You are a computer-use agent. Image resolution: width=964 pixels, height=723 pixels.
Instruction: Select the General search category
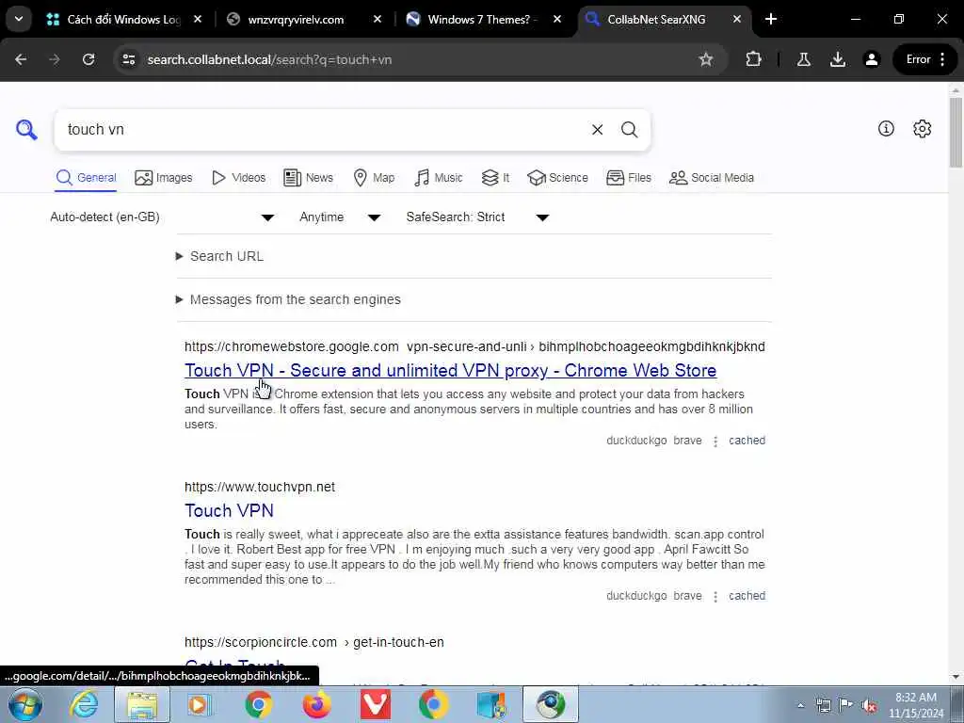click(x=86, y=178)
